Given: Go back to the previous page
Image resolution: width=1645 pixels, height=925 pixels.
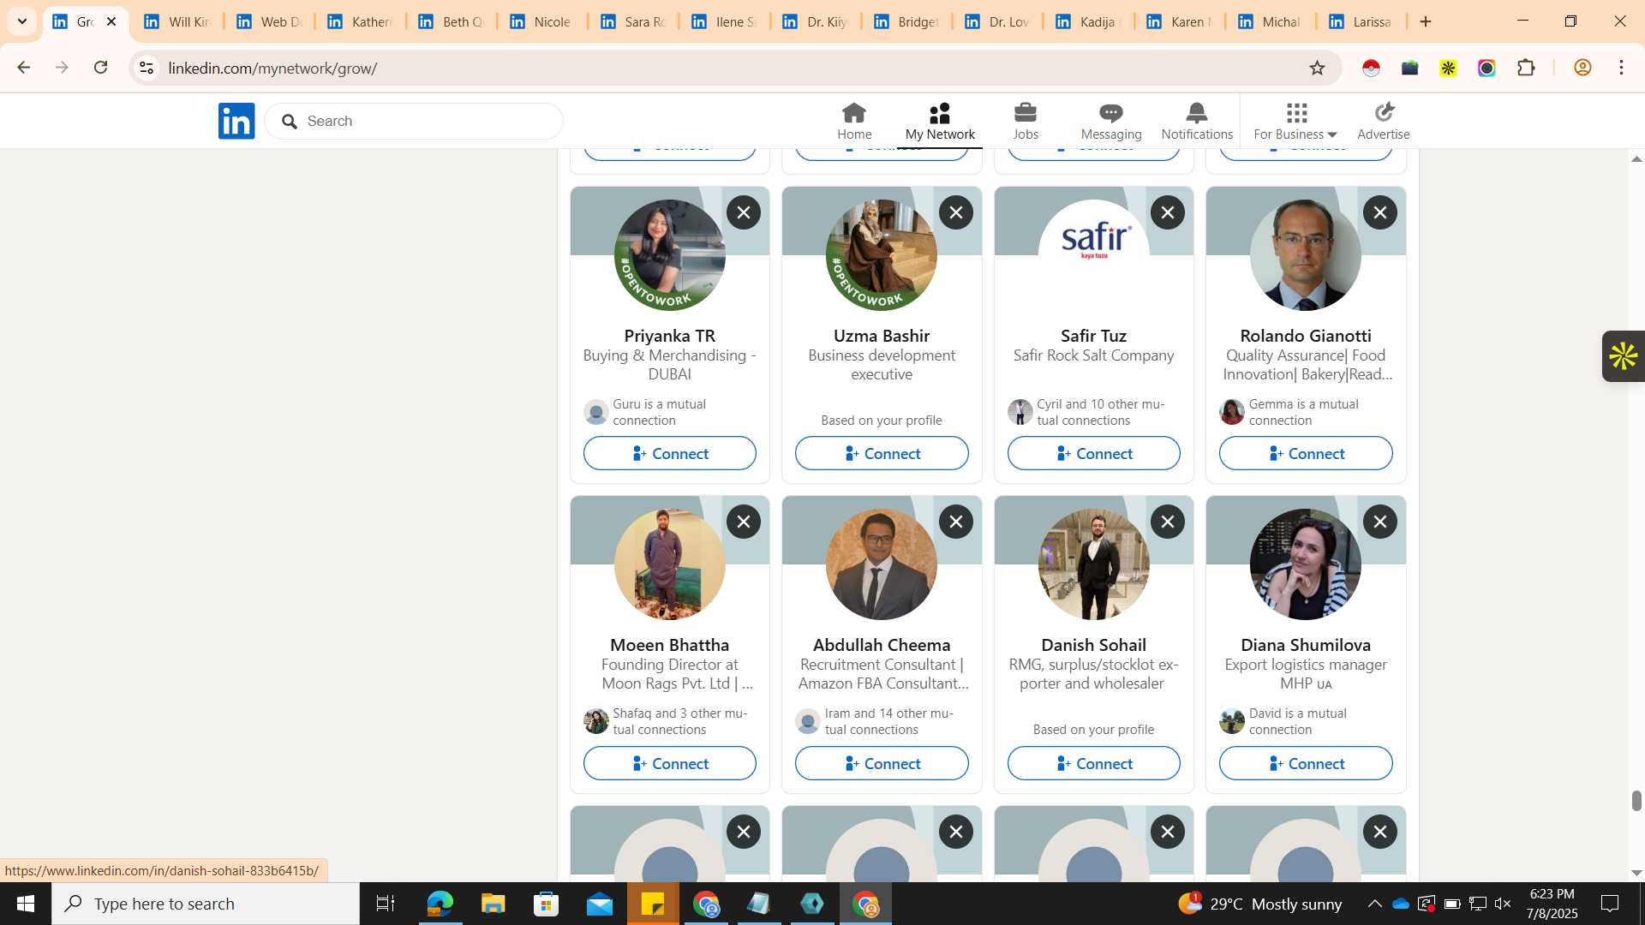Looking at the screenshot, I should 23,68.
